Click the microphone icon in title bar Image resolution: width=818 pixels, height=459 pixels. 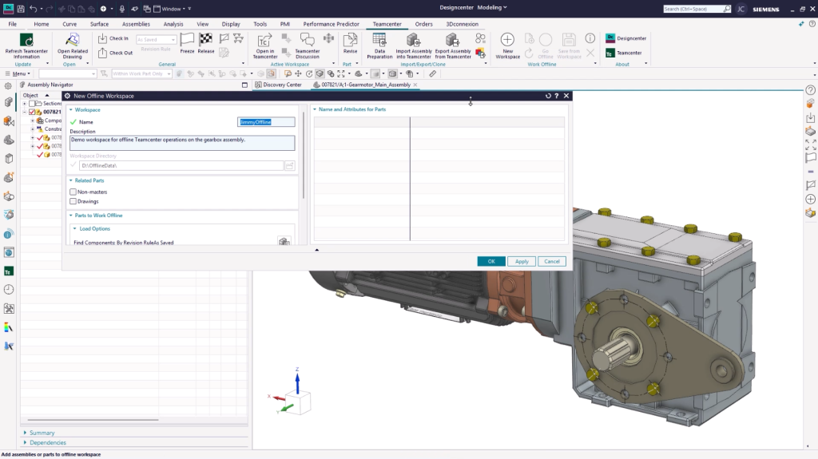tap(121, 9)
